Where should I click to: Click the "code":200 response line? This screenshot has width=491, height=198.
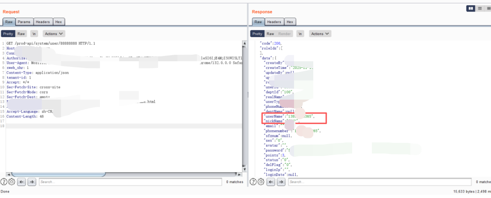point(271,43)
